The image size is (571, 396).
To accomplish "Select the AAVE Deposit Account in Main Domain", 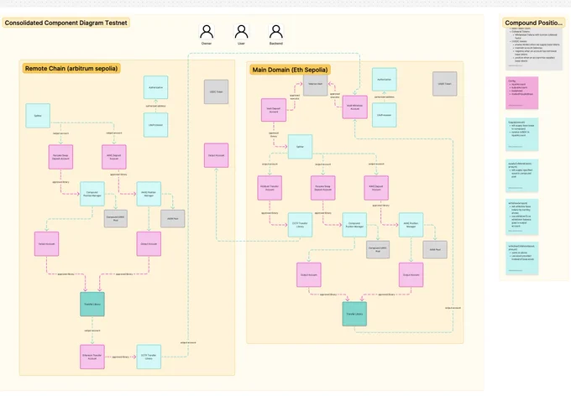I will coord(376,188).
